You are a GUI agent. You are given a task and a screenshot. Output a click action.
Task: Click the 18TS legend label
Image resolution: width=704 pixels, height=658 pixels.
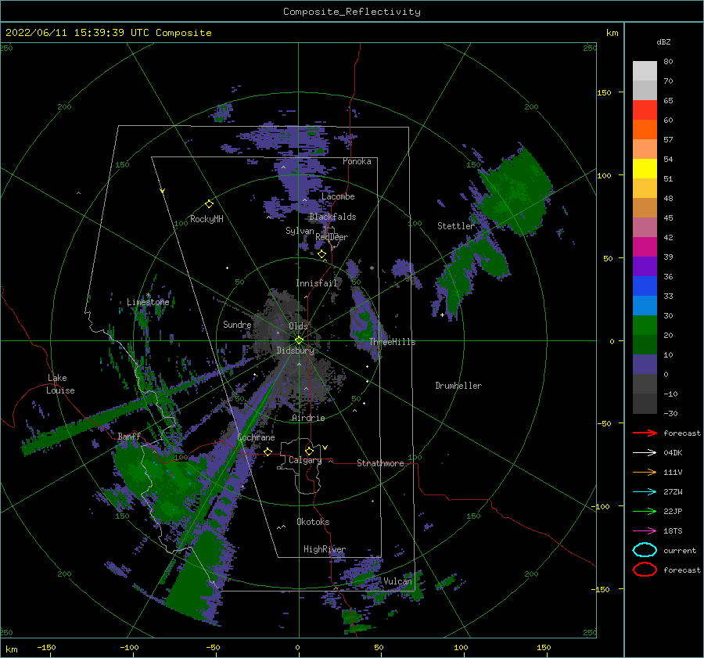pos(673,531)
